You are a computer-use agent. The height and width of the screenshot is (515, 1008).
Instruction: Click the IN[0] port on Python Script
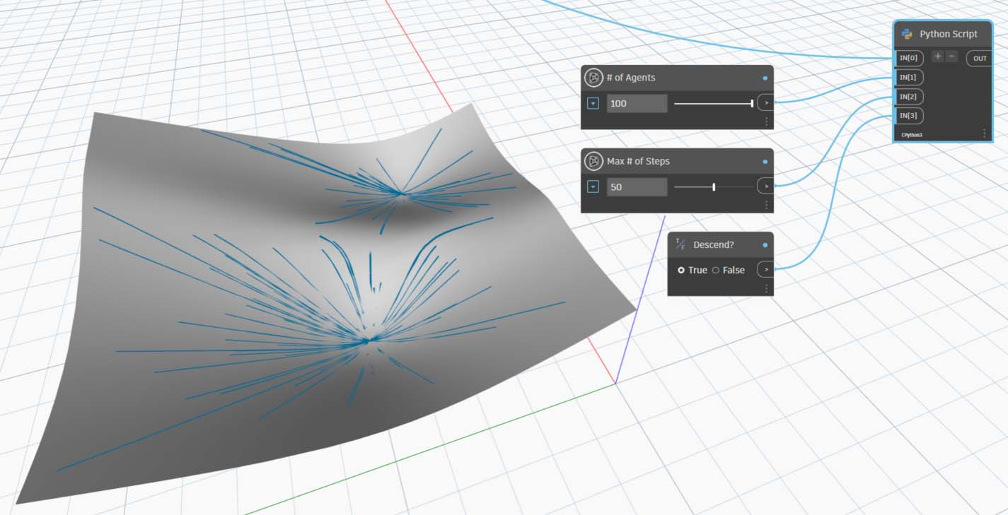(908, 58)
